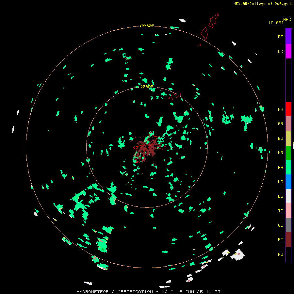294x294 pixels.
Task: Click the HR legend label
Action: point(280,153)
